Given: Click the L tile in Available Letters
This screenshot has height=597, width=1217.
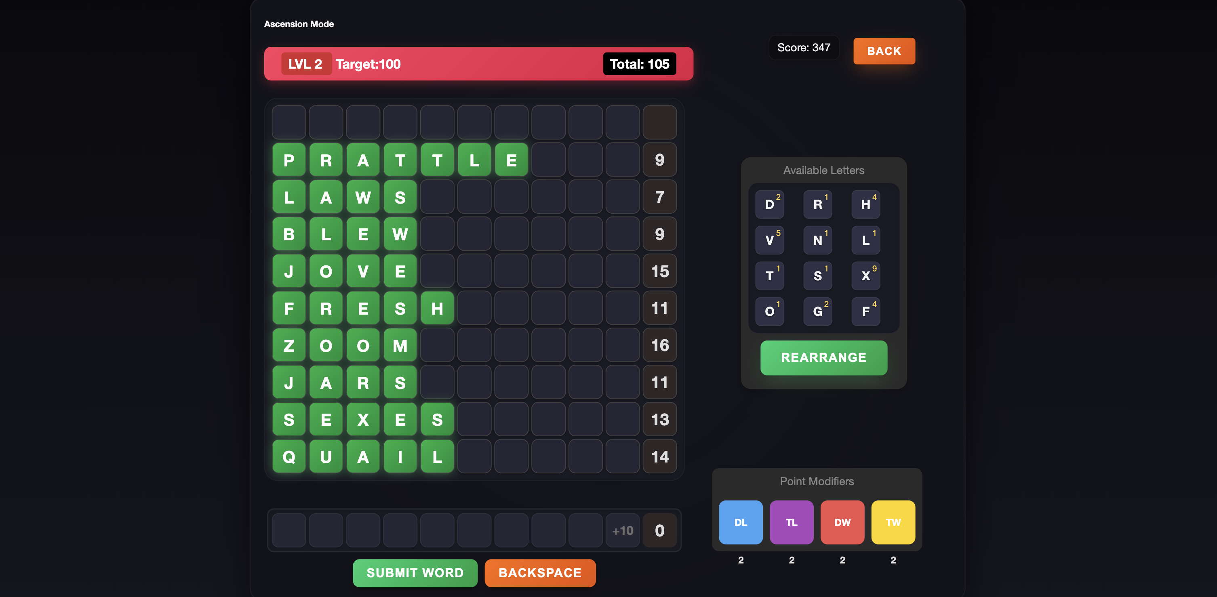Looking at the screenshot, I should point(865,240).
